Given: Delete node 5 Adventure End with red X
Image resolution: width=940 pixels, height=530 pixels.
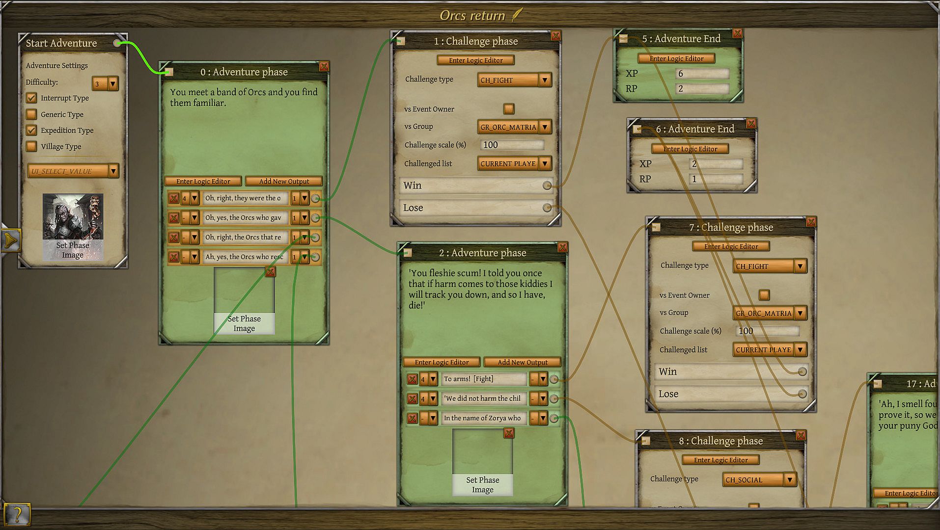Looking at the screenshot, I should [737, 33].
